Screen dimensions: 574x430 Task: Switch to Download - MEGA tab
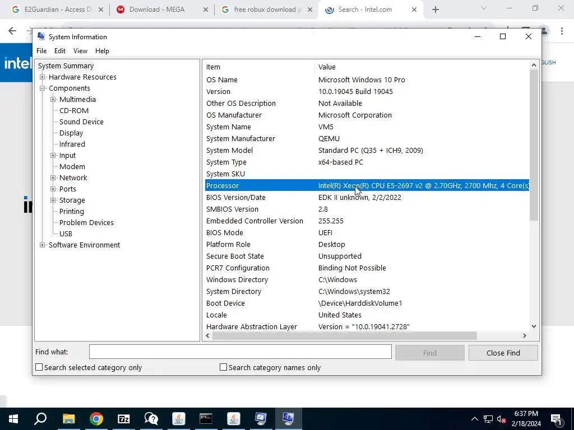[x=158, y=10]
